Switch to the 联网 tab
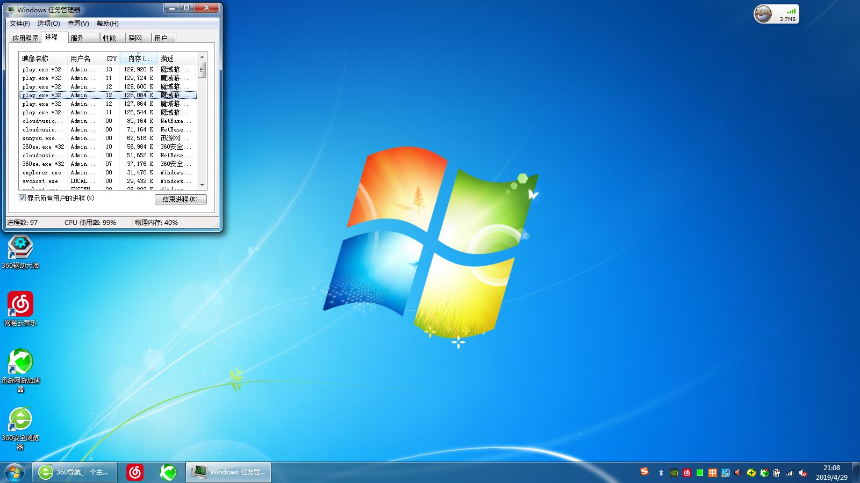The image size is (860, 483). (x=139, y=38)
